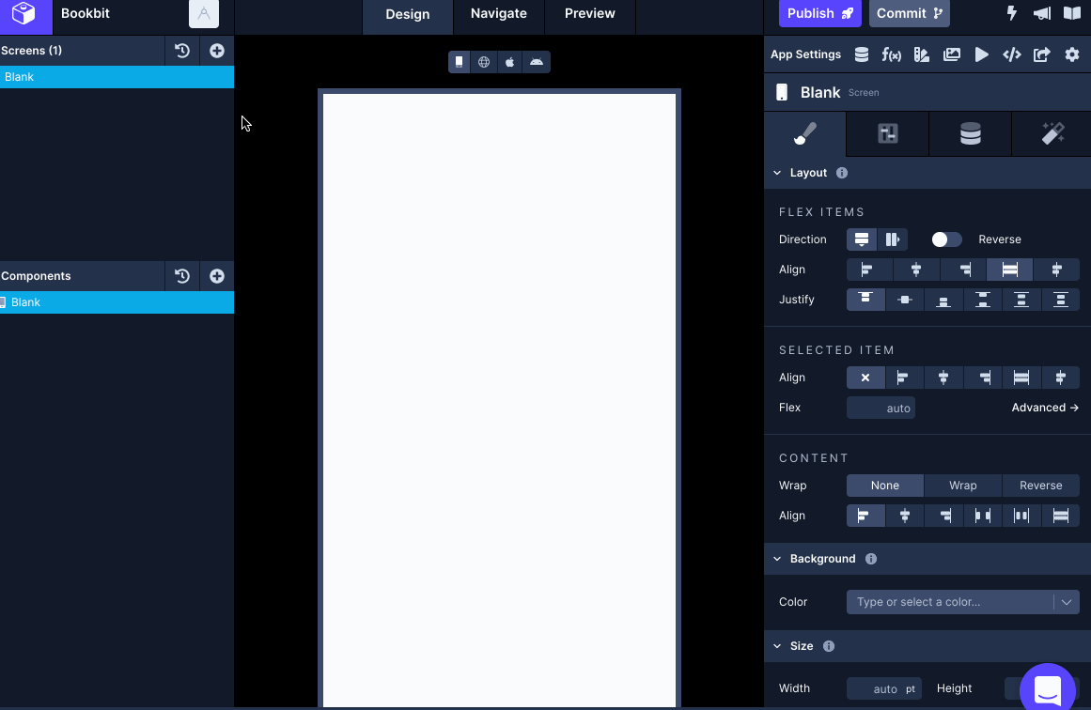
Task: Open the Preview tab
Action: point(589,13)
